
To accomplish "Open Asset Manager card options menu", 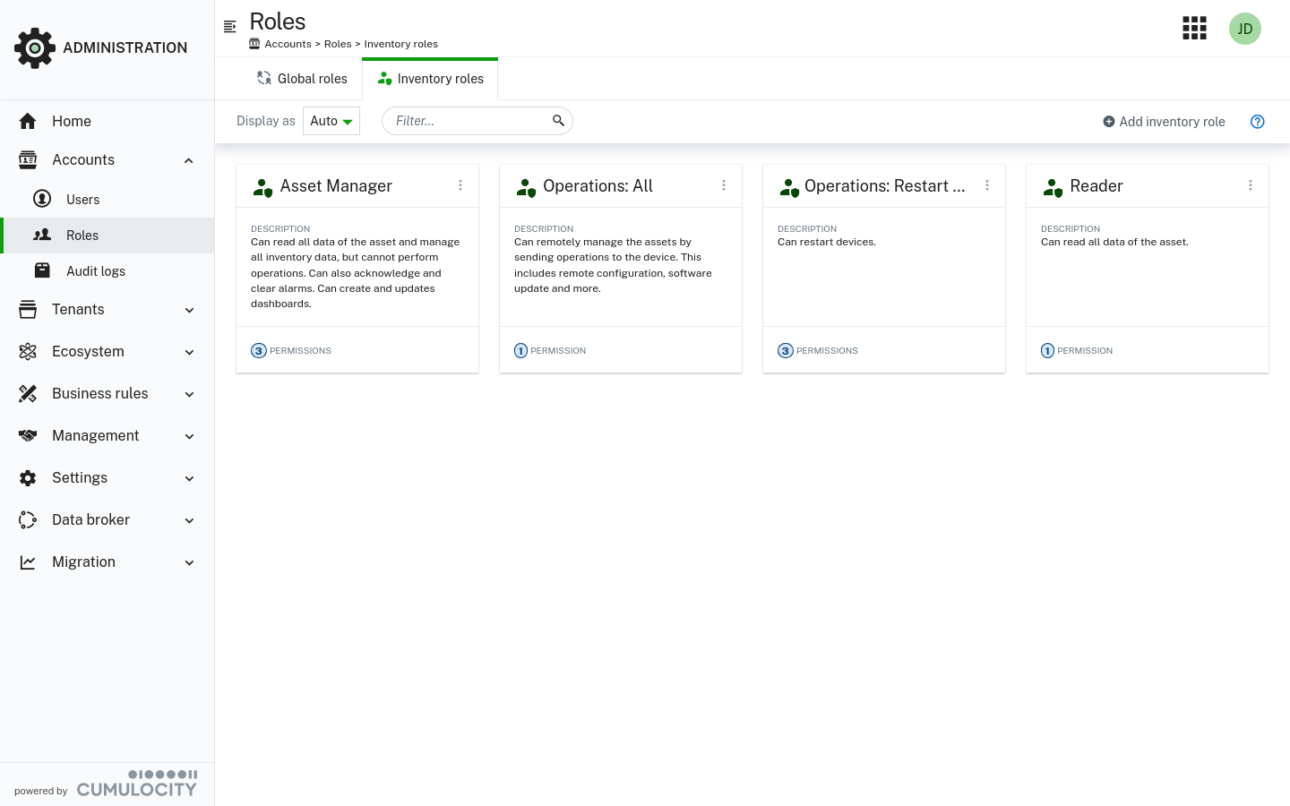I will tap(460, 185).
